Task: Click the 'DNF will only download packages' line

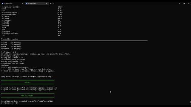Action: point(35,54)
